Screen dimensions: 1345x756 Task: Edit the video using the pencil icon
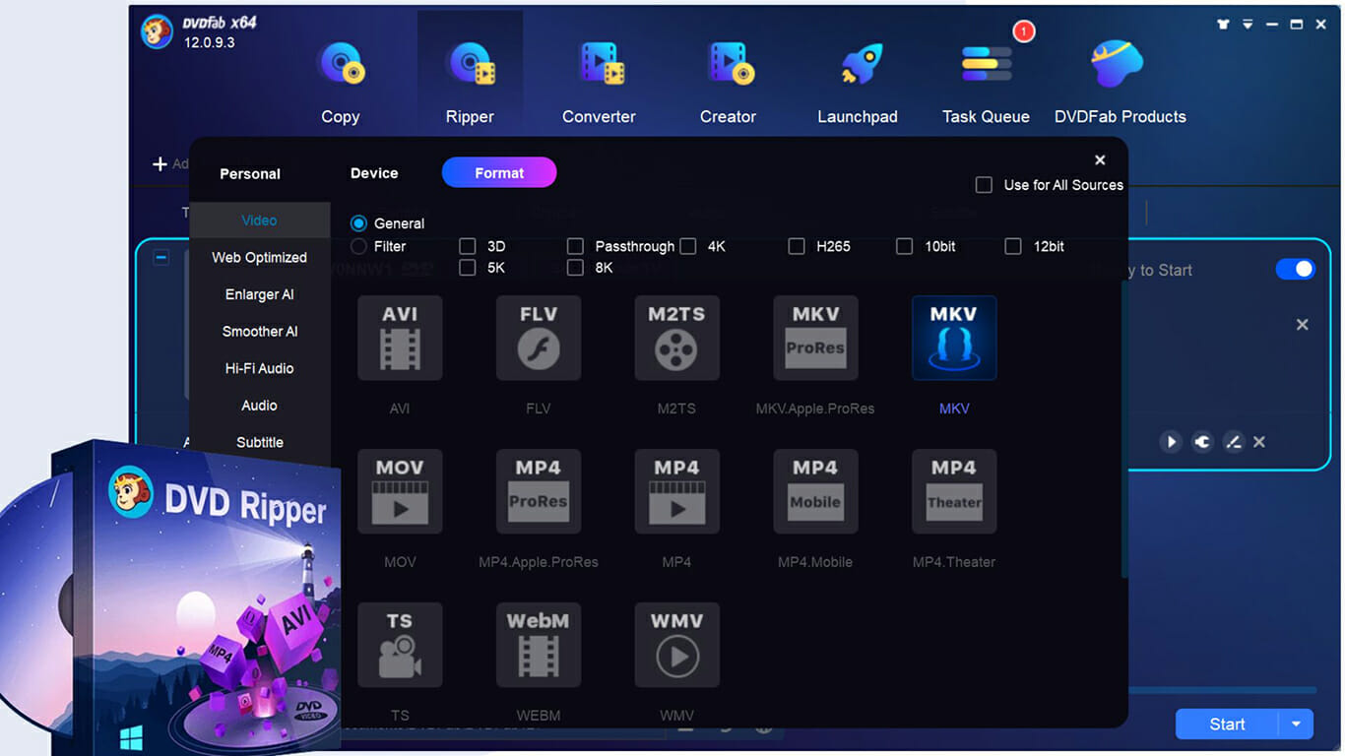(x=1234, y=442)
